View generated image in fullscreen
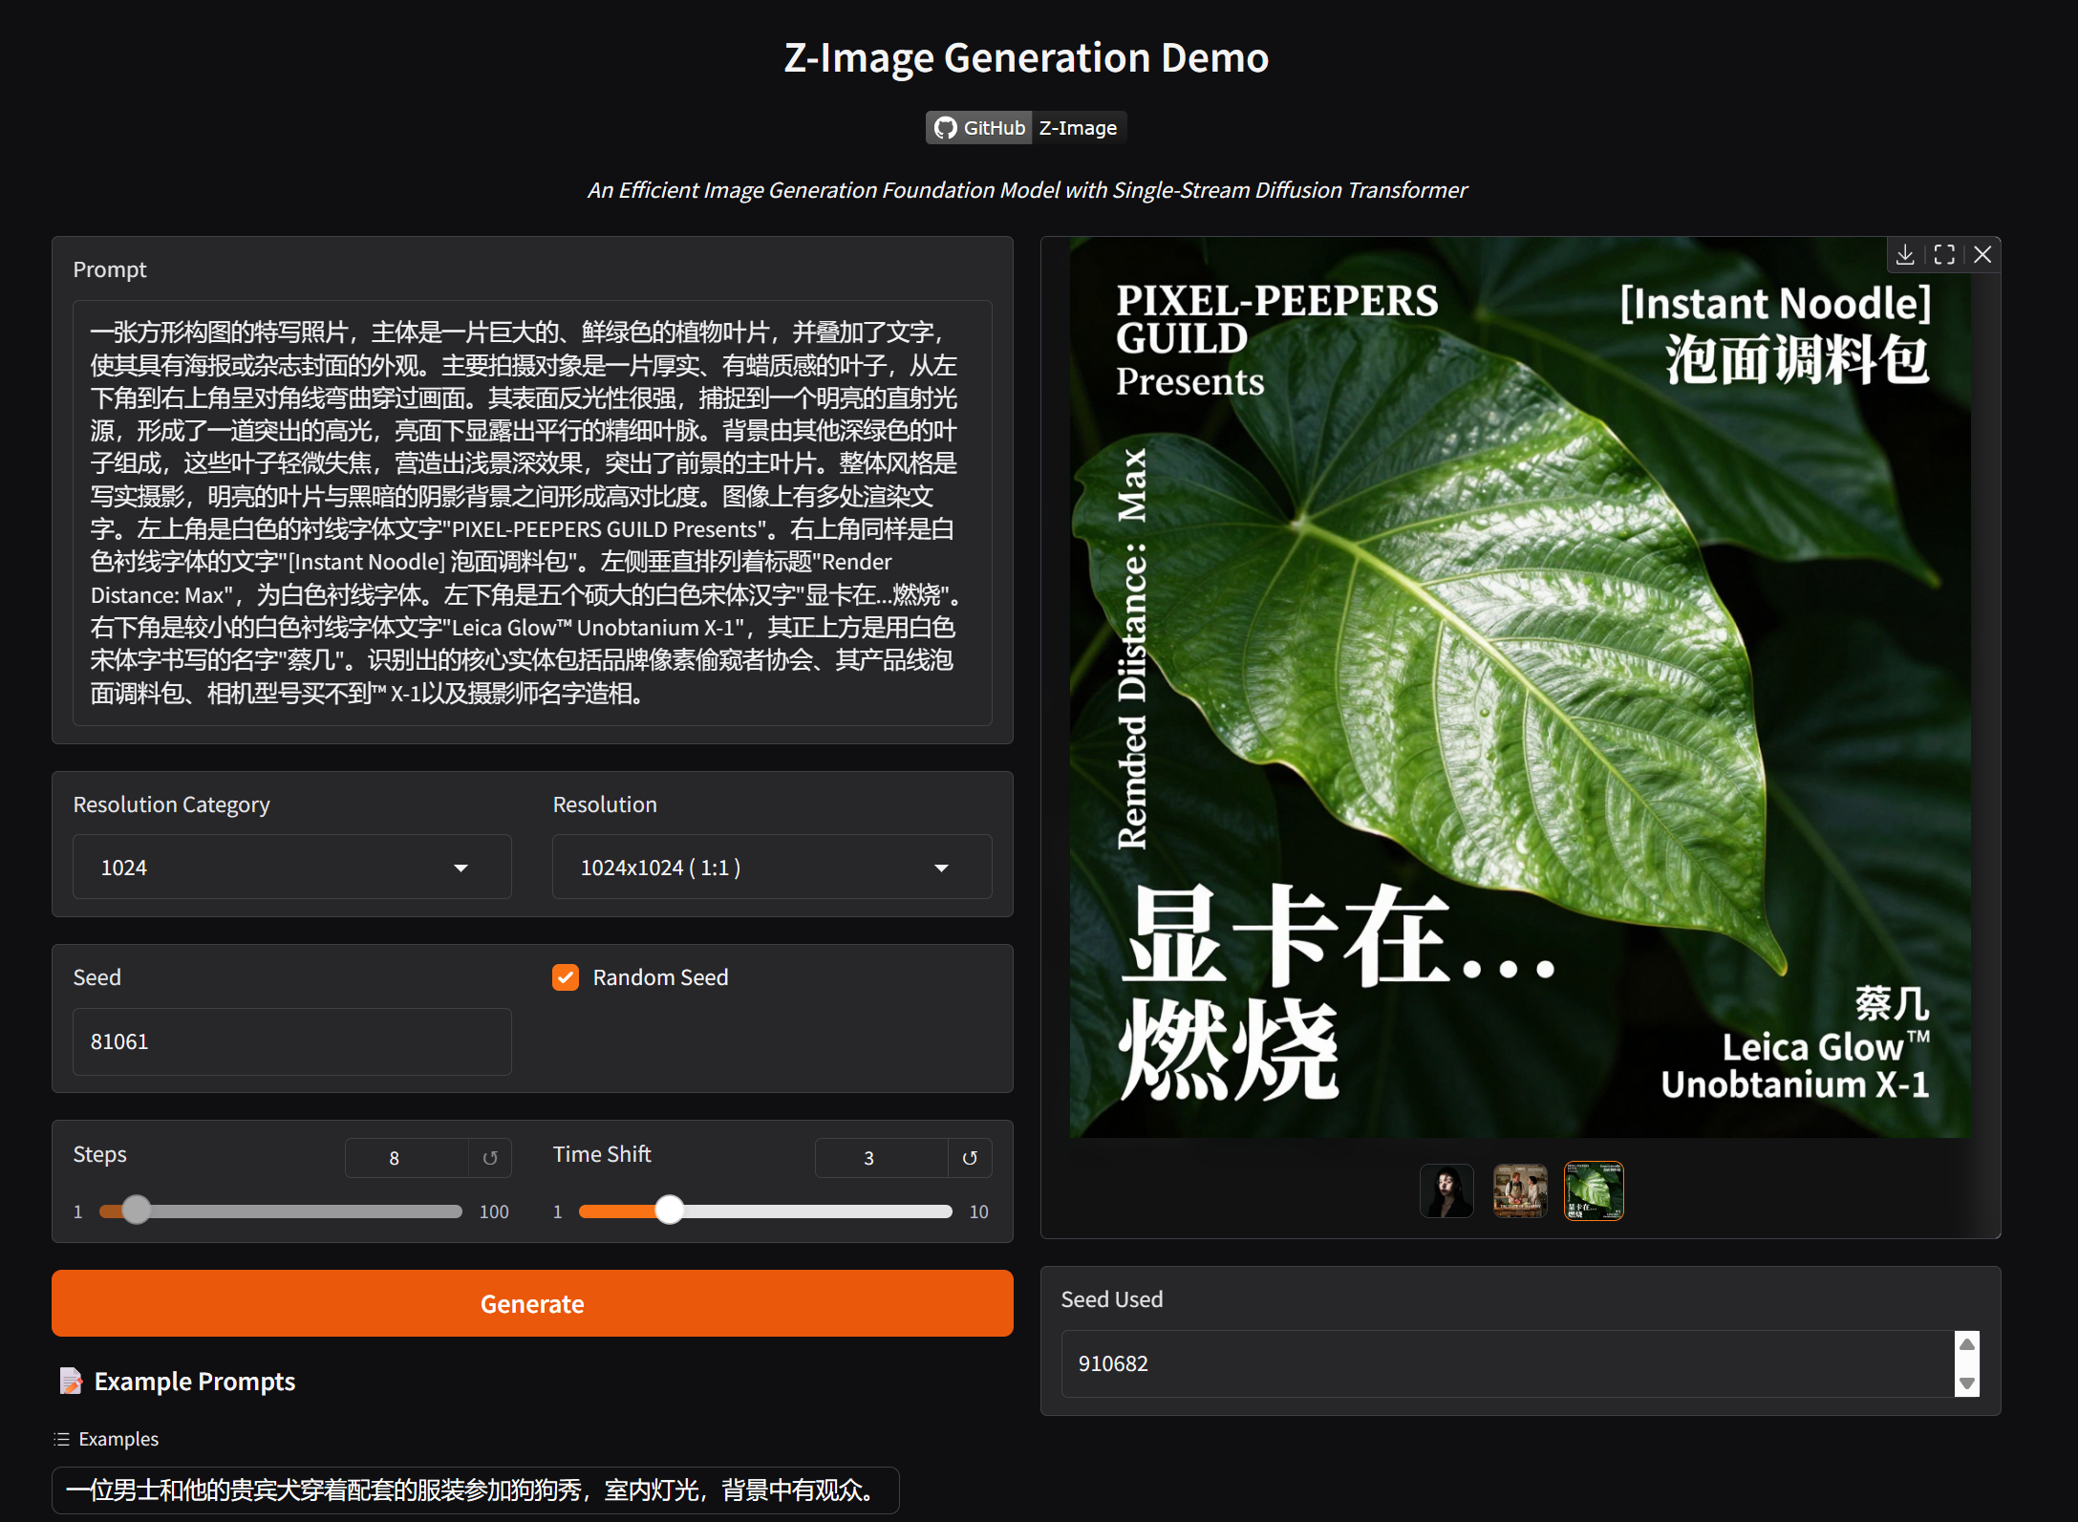Image resolution: width=2078 pixels, height=1522 pixels. click(x=1943, y=254)
